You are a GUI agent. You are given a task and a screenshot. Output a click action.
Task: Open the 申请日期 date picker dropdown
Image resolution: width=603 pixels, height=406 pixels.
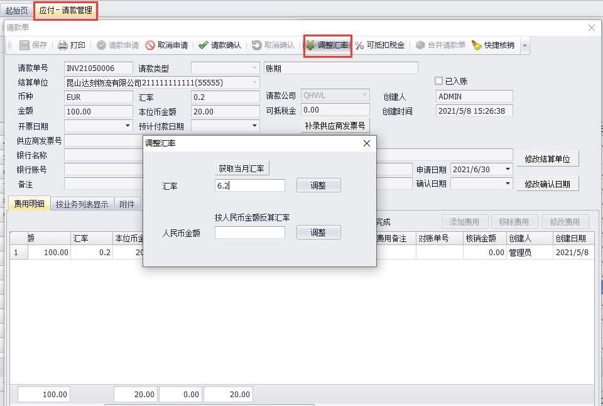tap(508, 170)
